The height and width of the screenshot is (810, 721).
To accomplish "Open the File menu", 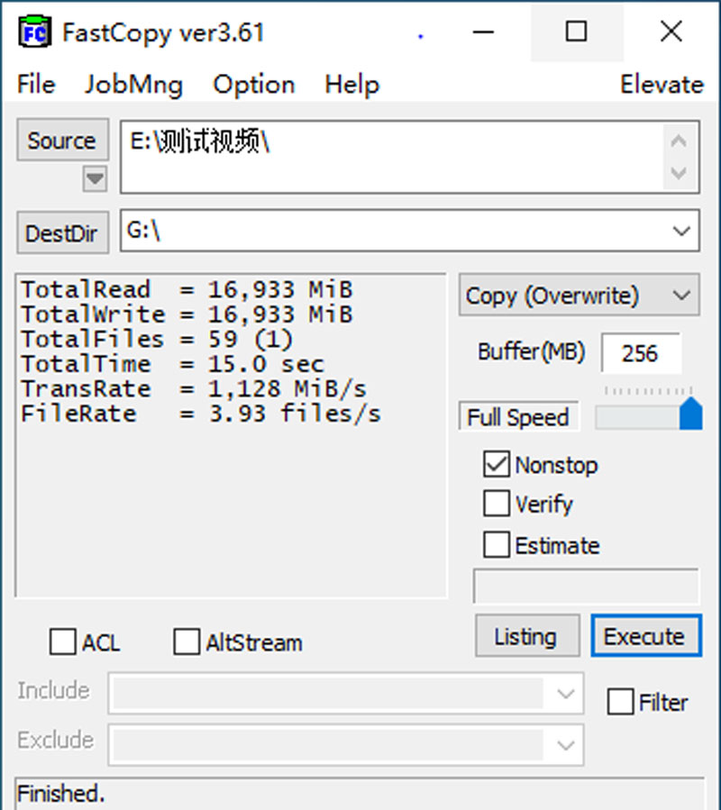I will pos(36,84).
